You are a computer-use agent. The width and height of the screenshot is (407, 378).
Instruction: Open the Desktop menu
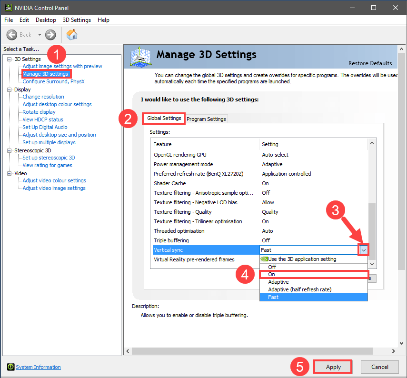tap(46, 20)
